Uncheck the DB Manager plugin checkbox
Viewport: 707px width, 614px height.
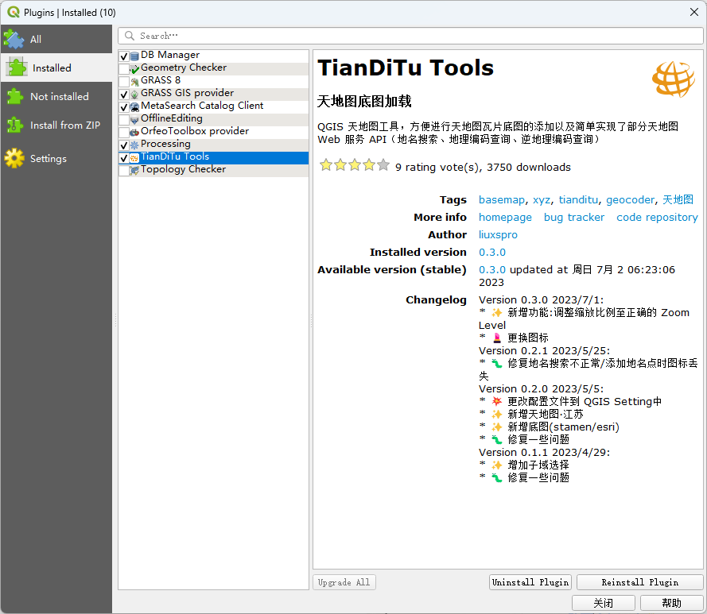click(x=123, y=56)
